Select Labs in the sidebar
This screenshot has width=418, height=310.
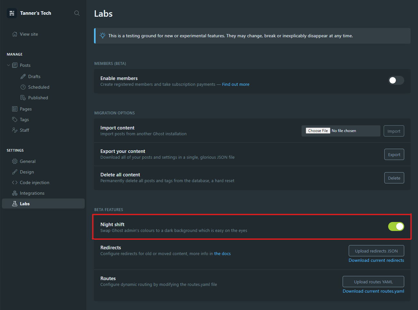[43, 204]
